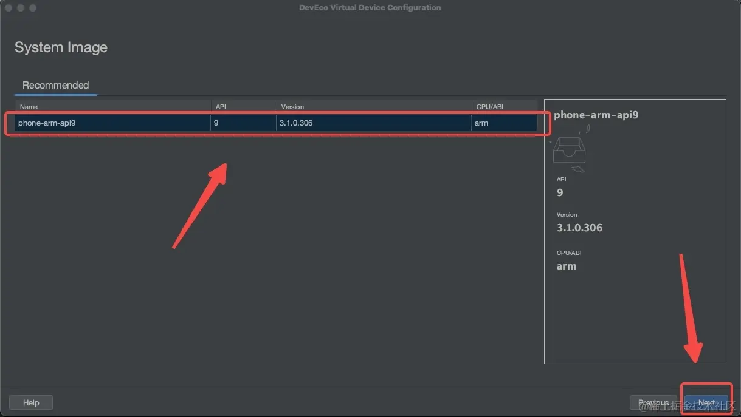Image resolution: width=741 pixels, height=417 pixels.
Task: Select the phone-arm-api9 system image row
Action: click(276, 123)
